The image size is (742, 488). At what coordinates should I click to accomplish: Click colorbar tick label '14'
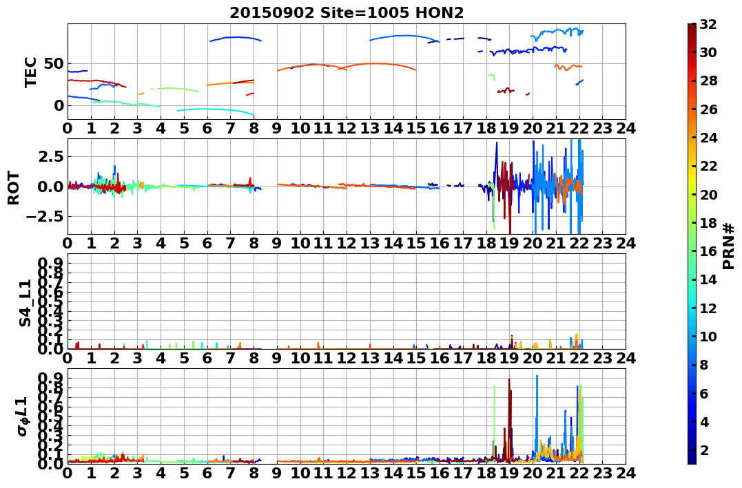coord(708,279)
